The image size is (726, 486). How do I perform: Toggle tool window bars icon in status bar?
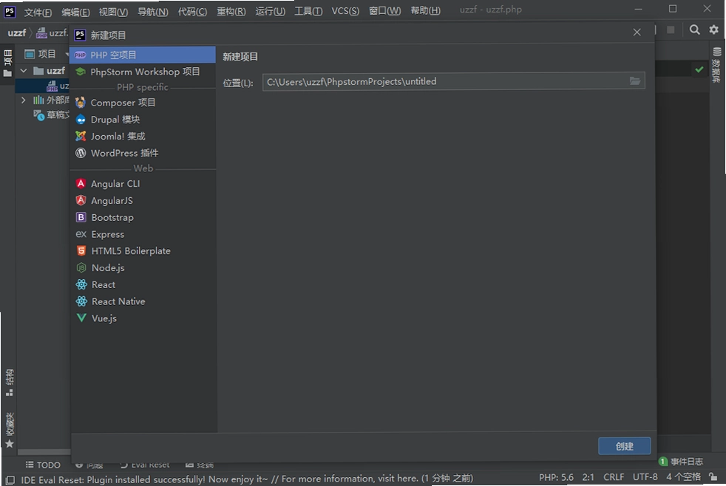pyautogui.click(x=10, y=480)
